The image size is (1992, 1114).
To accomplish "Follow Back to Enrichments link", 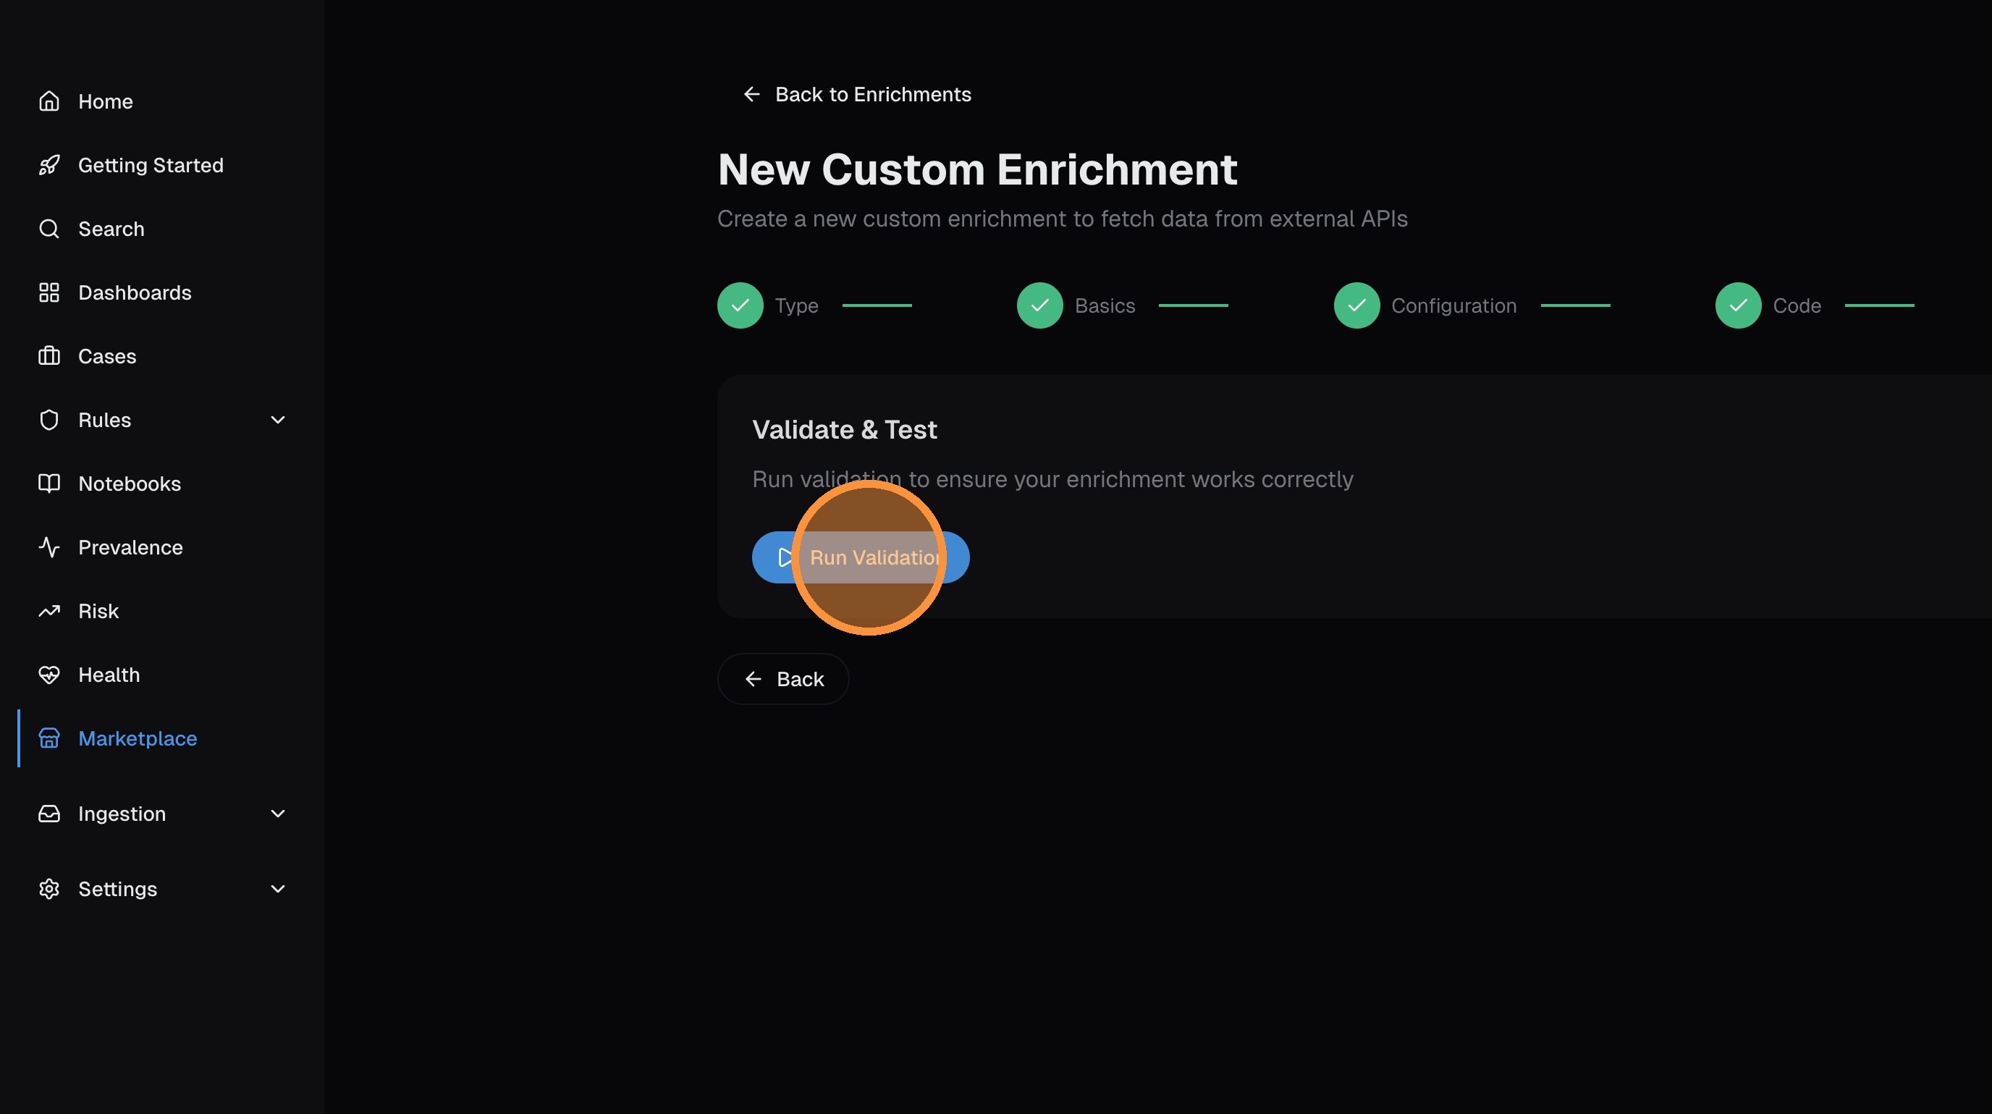I will 857,94.
